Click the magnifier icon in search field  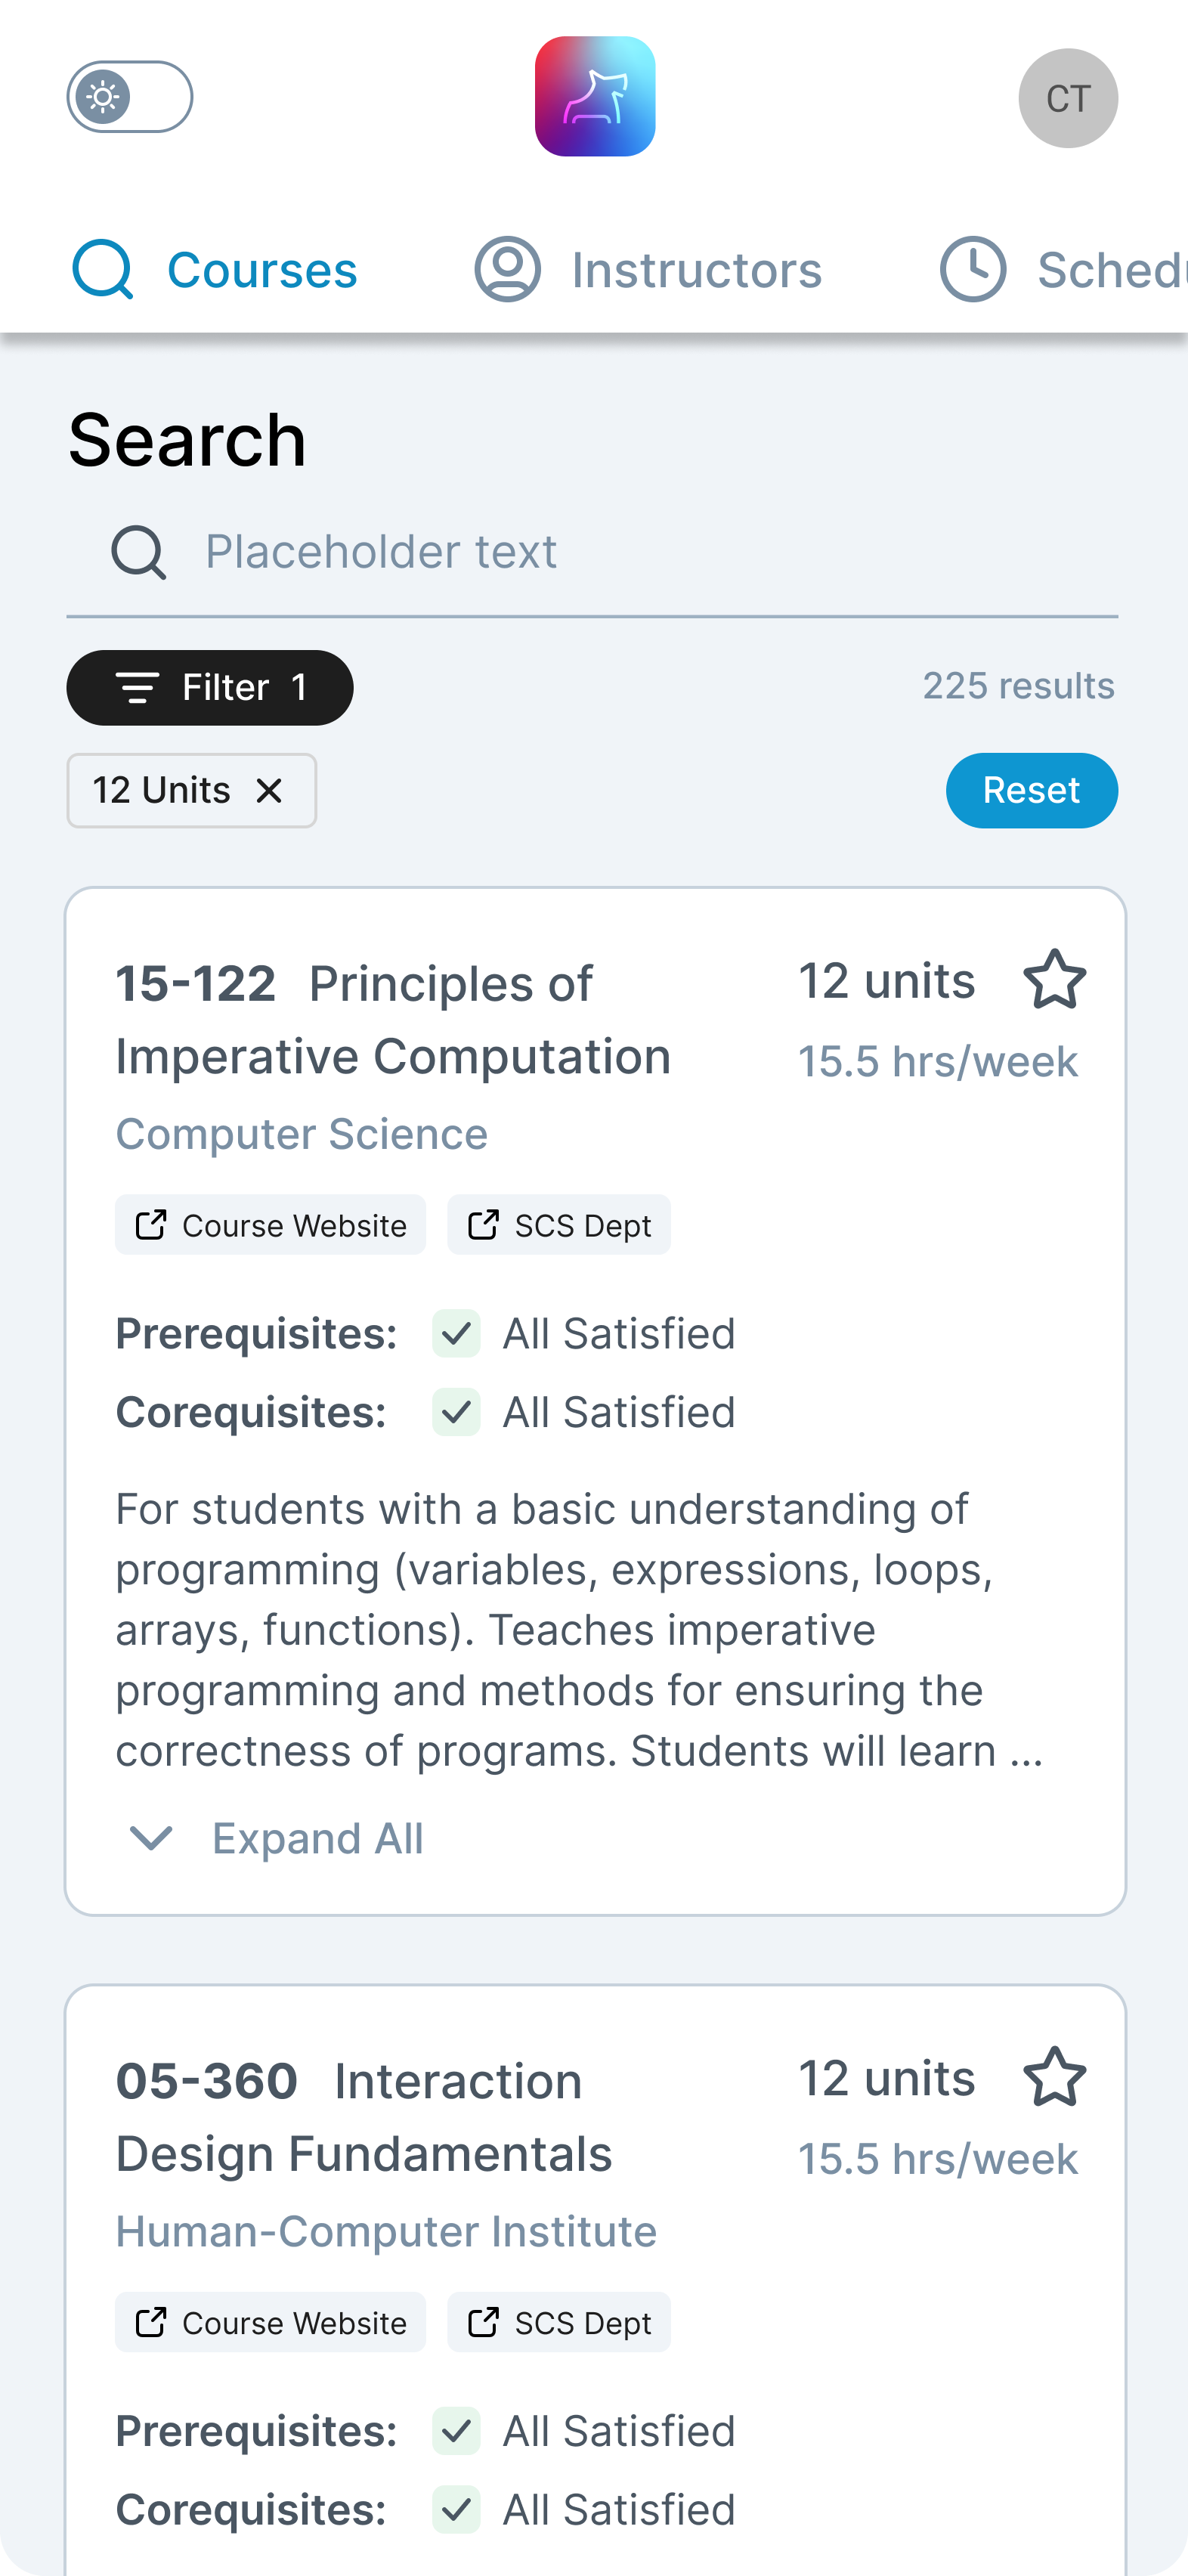(138, 552)
